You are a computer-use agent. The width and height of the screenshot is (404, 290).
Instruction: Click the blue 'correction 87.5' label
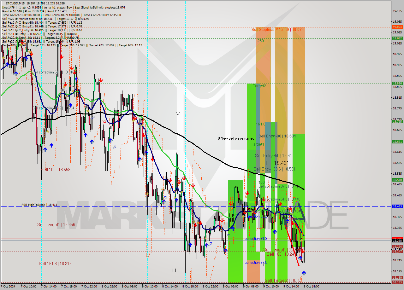click(x=256, y=263)
